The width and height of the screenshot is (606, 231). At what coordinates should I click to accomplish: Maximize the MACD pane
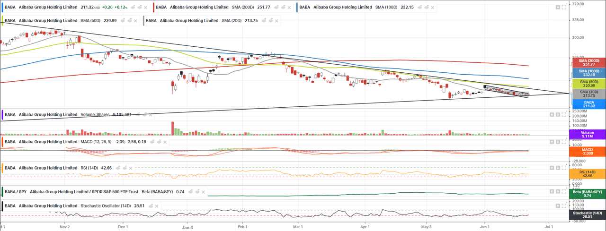[564, 142]
